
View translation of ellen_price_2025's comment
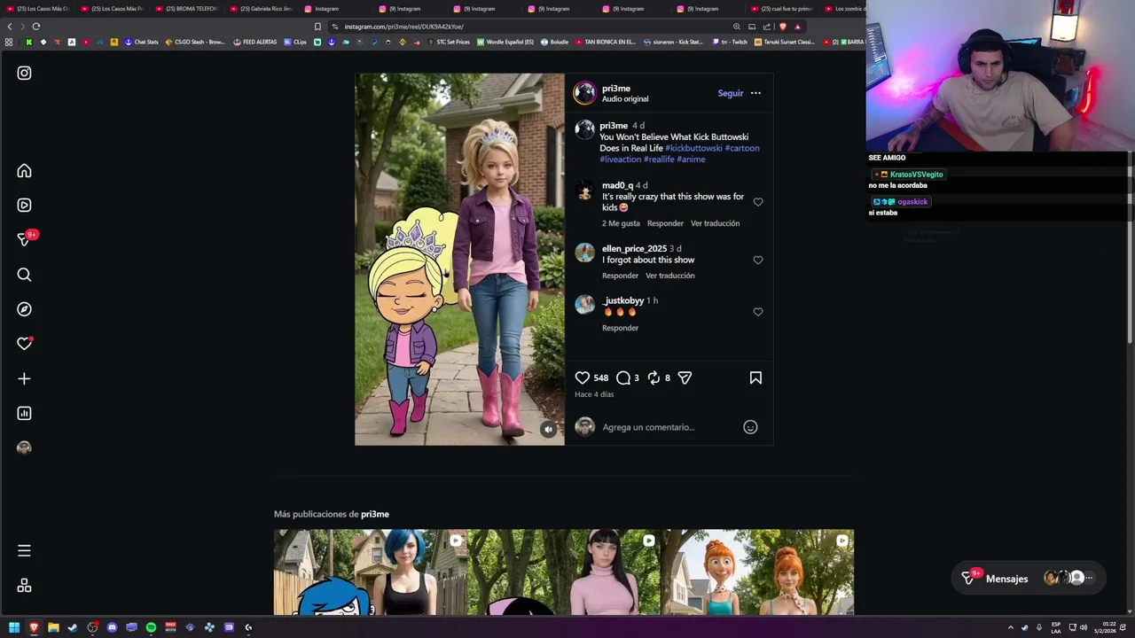[x=669, y=276]
